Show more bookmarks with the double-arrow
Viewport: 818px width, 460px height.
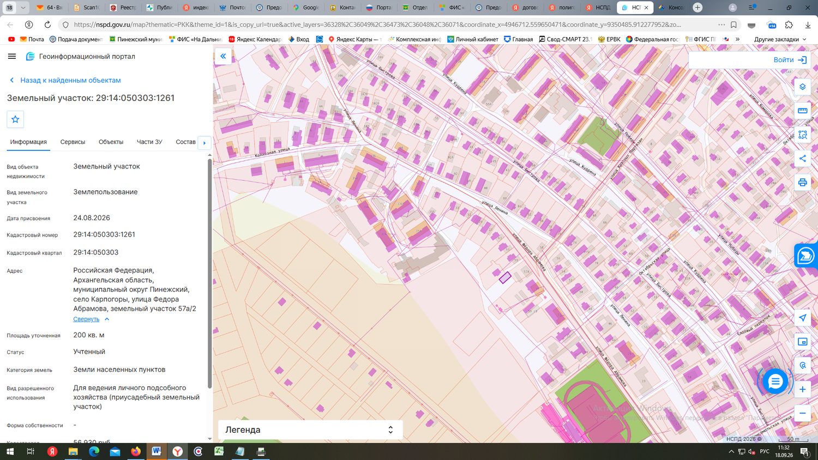(737, 39)
